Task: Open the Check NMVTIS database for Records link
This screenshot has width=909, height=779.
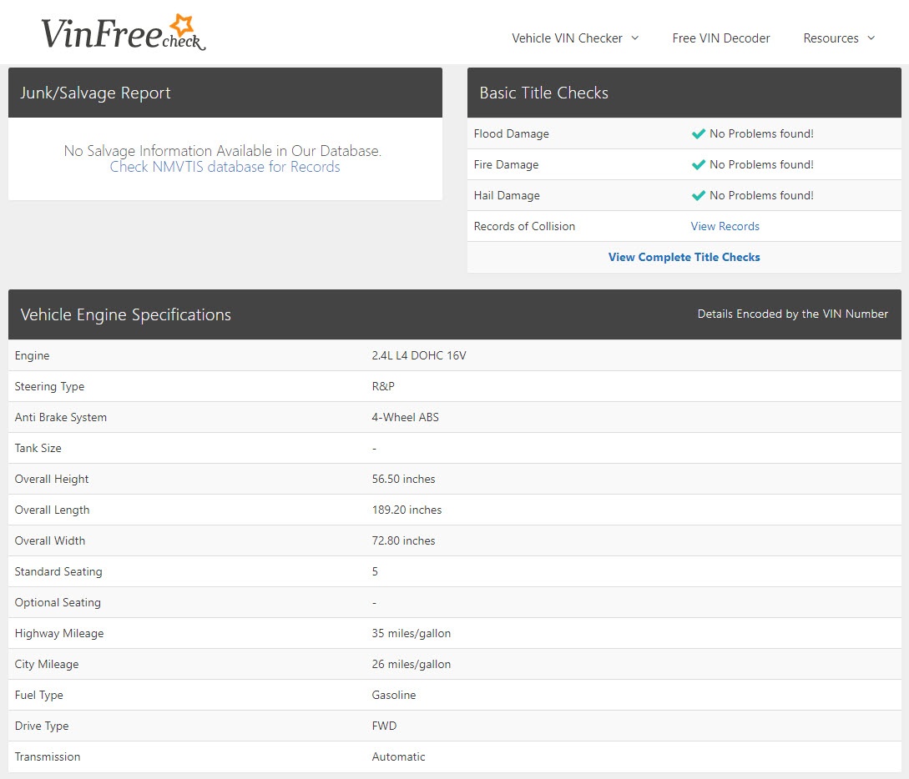Action: [x=225, y=167]
